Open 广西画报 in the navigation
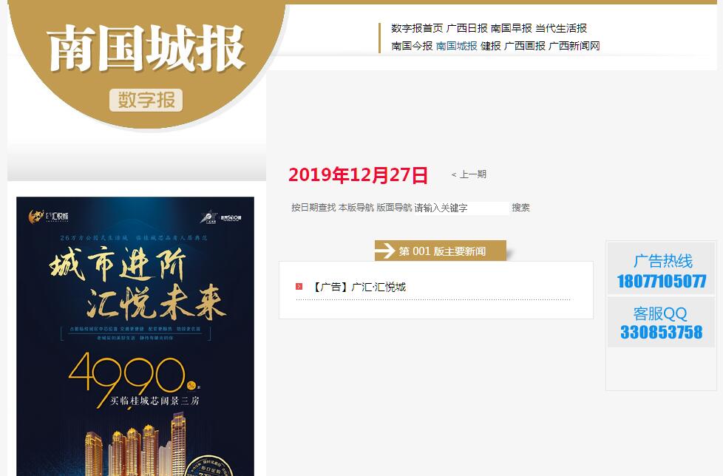723x476 pixels. click(x=525, y=46)
